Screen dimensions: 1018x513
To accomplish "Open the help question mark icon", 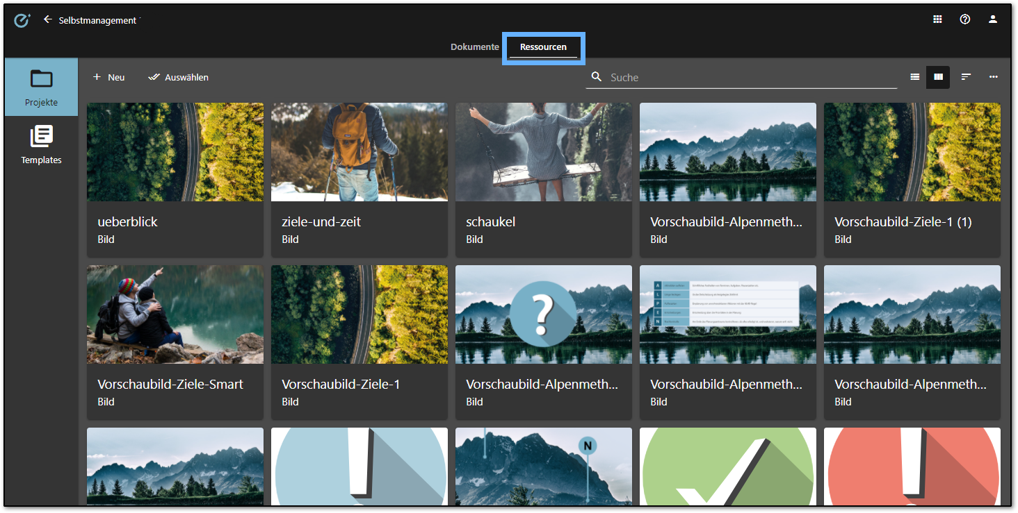I will [x=965, y=19].
